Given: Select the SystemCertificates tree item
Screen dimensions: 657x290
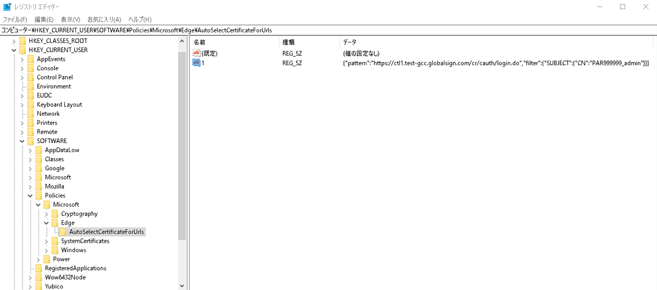Looking at the screenshot, I should [85, 241].
